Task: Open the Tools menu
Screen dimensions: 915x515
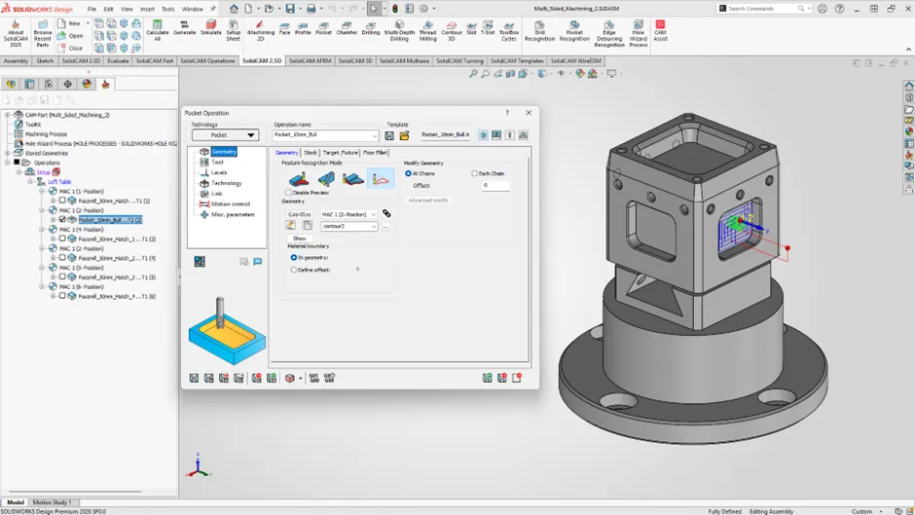Action: click(167, 9)
